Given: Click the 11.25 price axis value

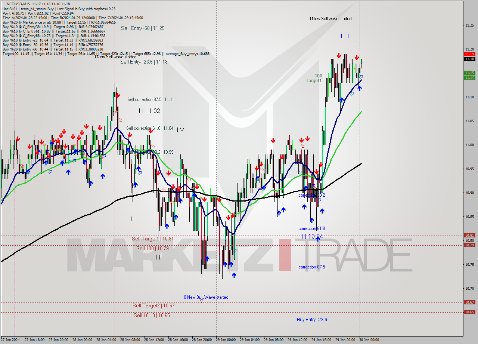Looking at the screenshot, I should 469,25.
